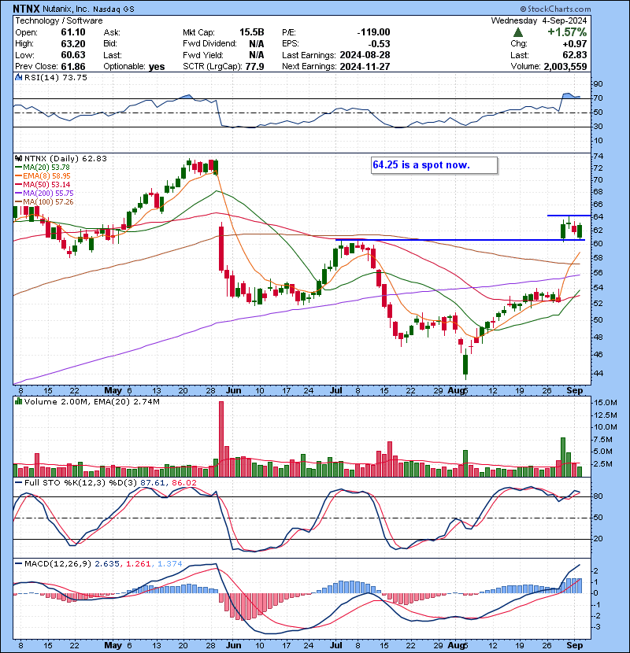Click Last Earnings date 2024-08-28

click(365, 55)
